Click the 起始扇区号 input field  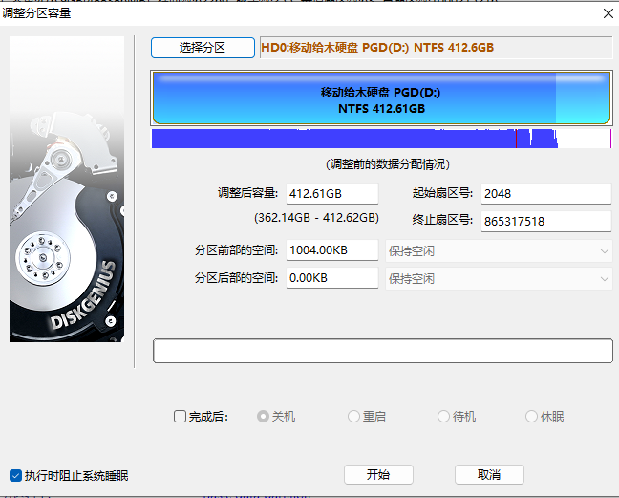pyautogui.click(x=545, y=194)
